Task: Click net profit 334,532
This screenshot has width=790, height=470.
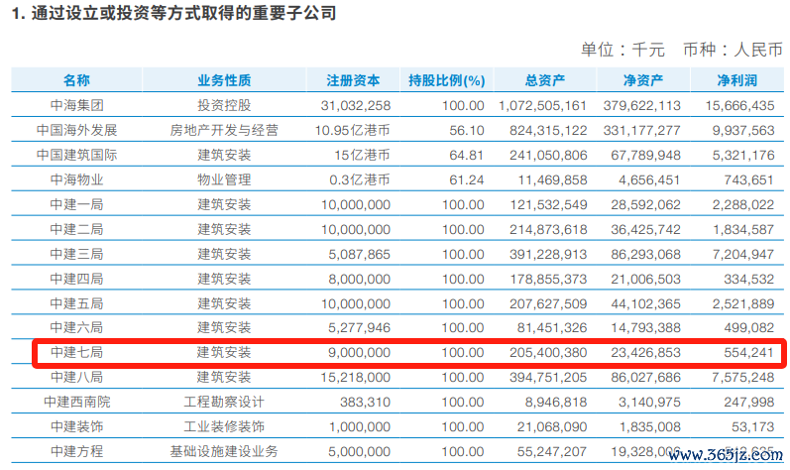Action: (x=749, y=279)
